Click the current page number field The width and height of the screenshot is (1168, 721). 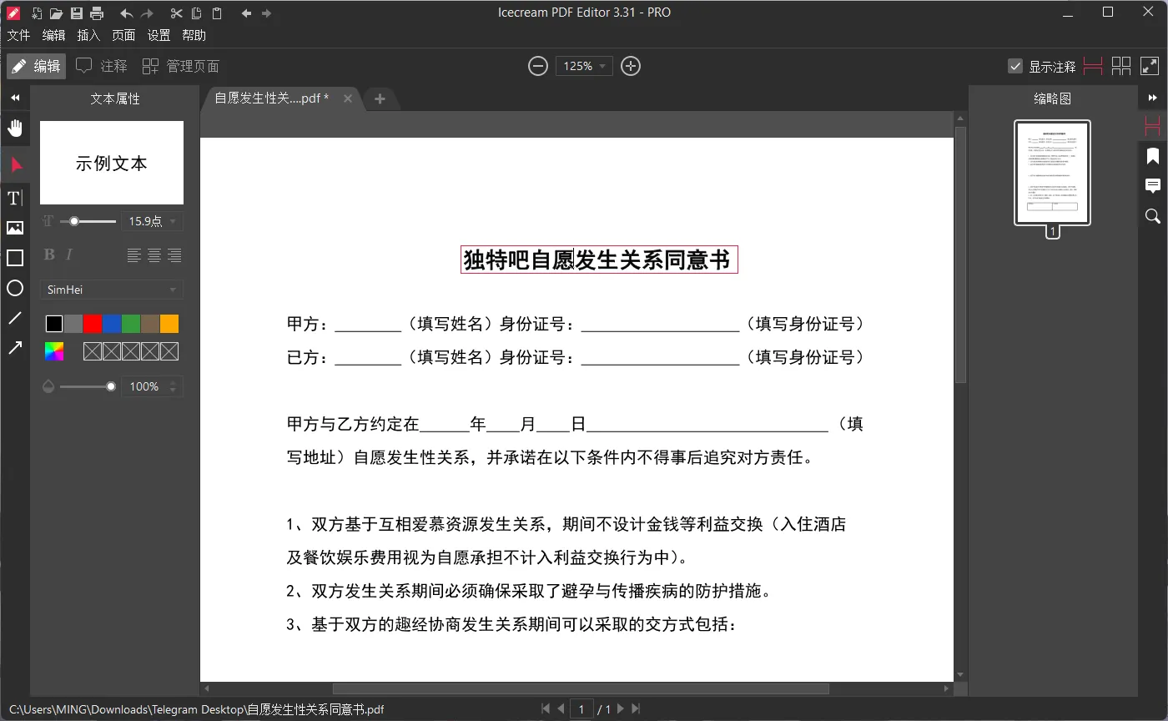pyautogui.click(x=581, y=709)
